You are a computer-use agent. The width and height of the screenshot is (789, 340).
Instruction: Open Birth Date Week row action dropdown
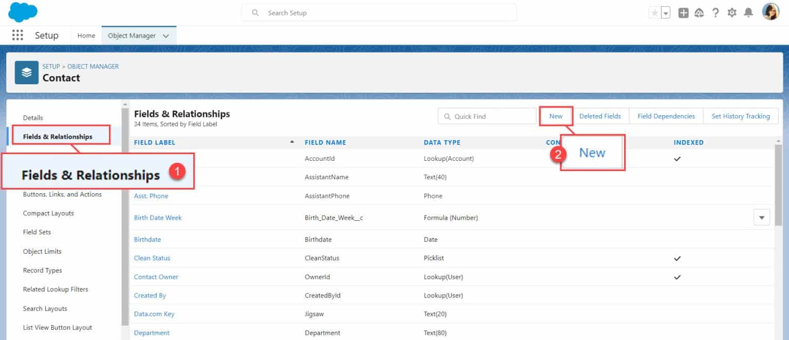click(761, 218)
